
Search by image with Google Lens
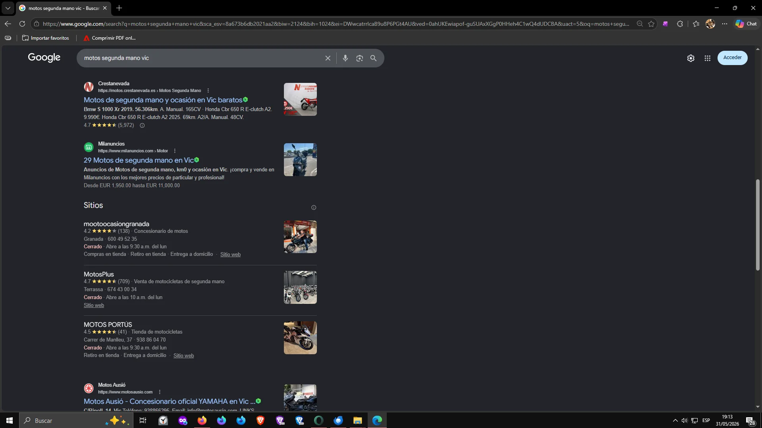point(359,58)
